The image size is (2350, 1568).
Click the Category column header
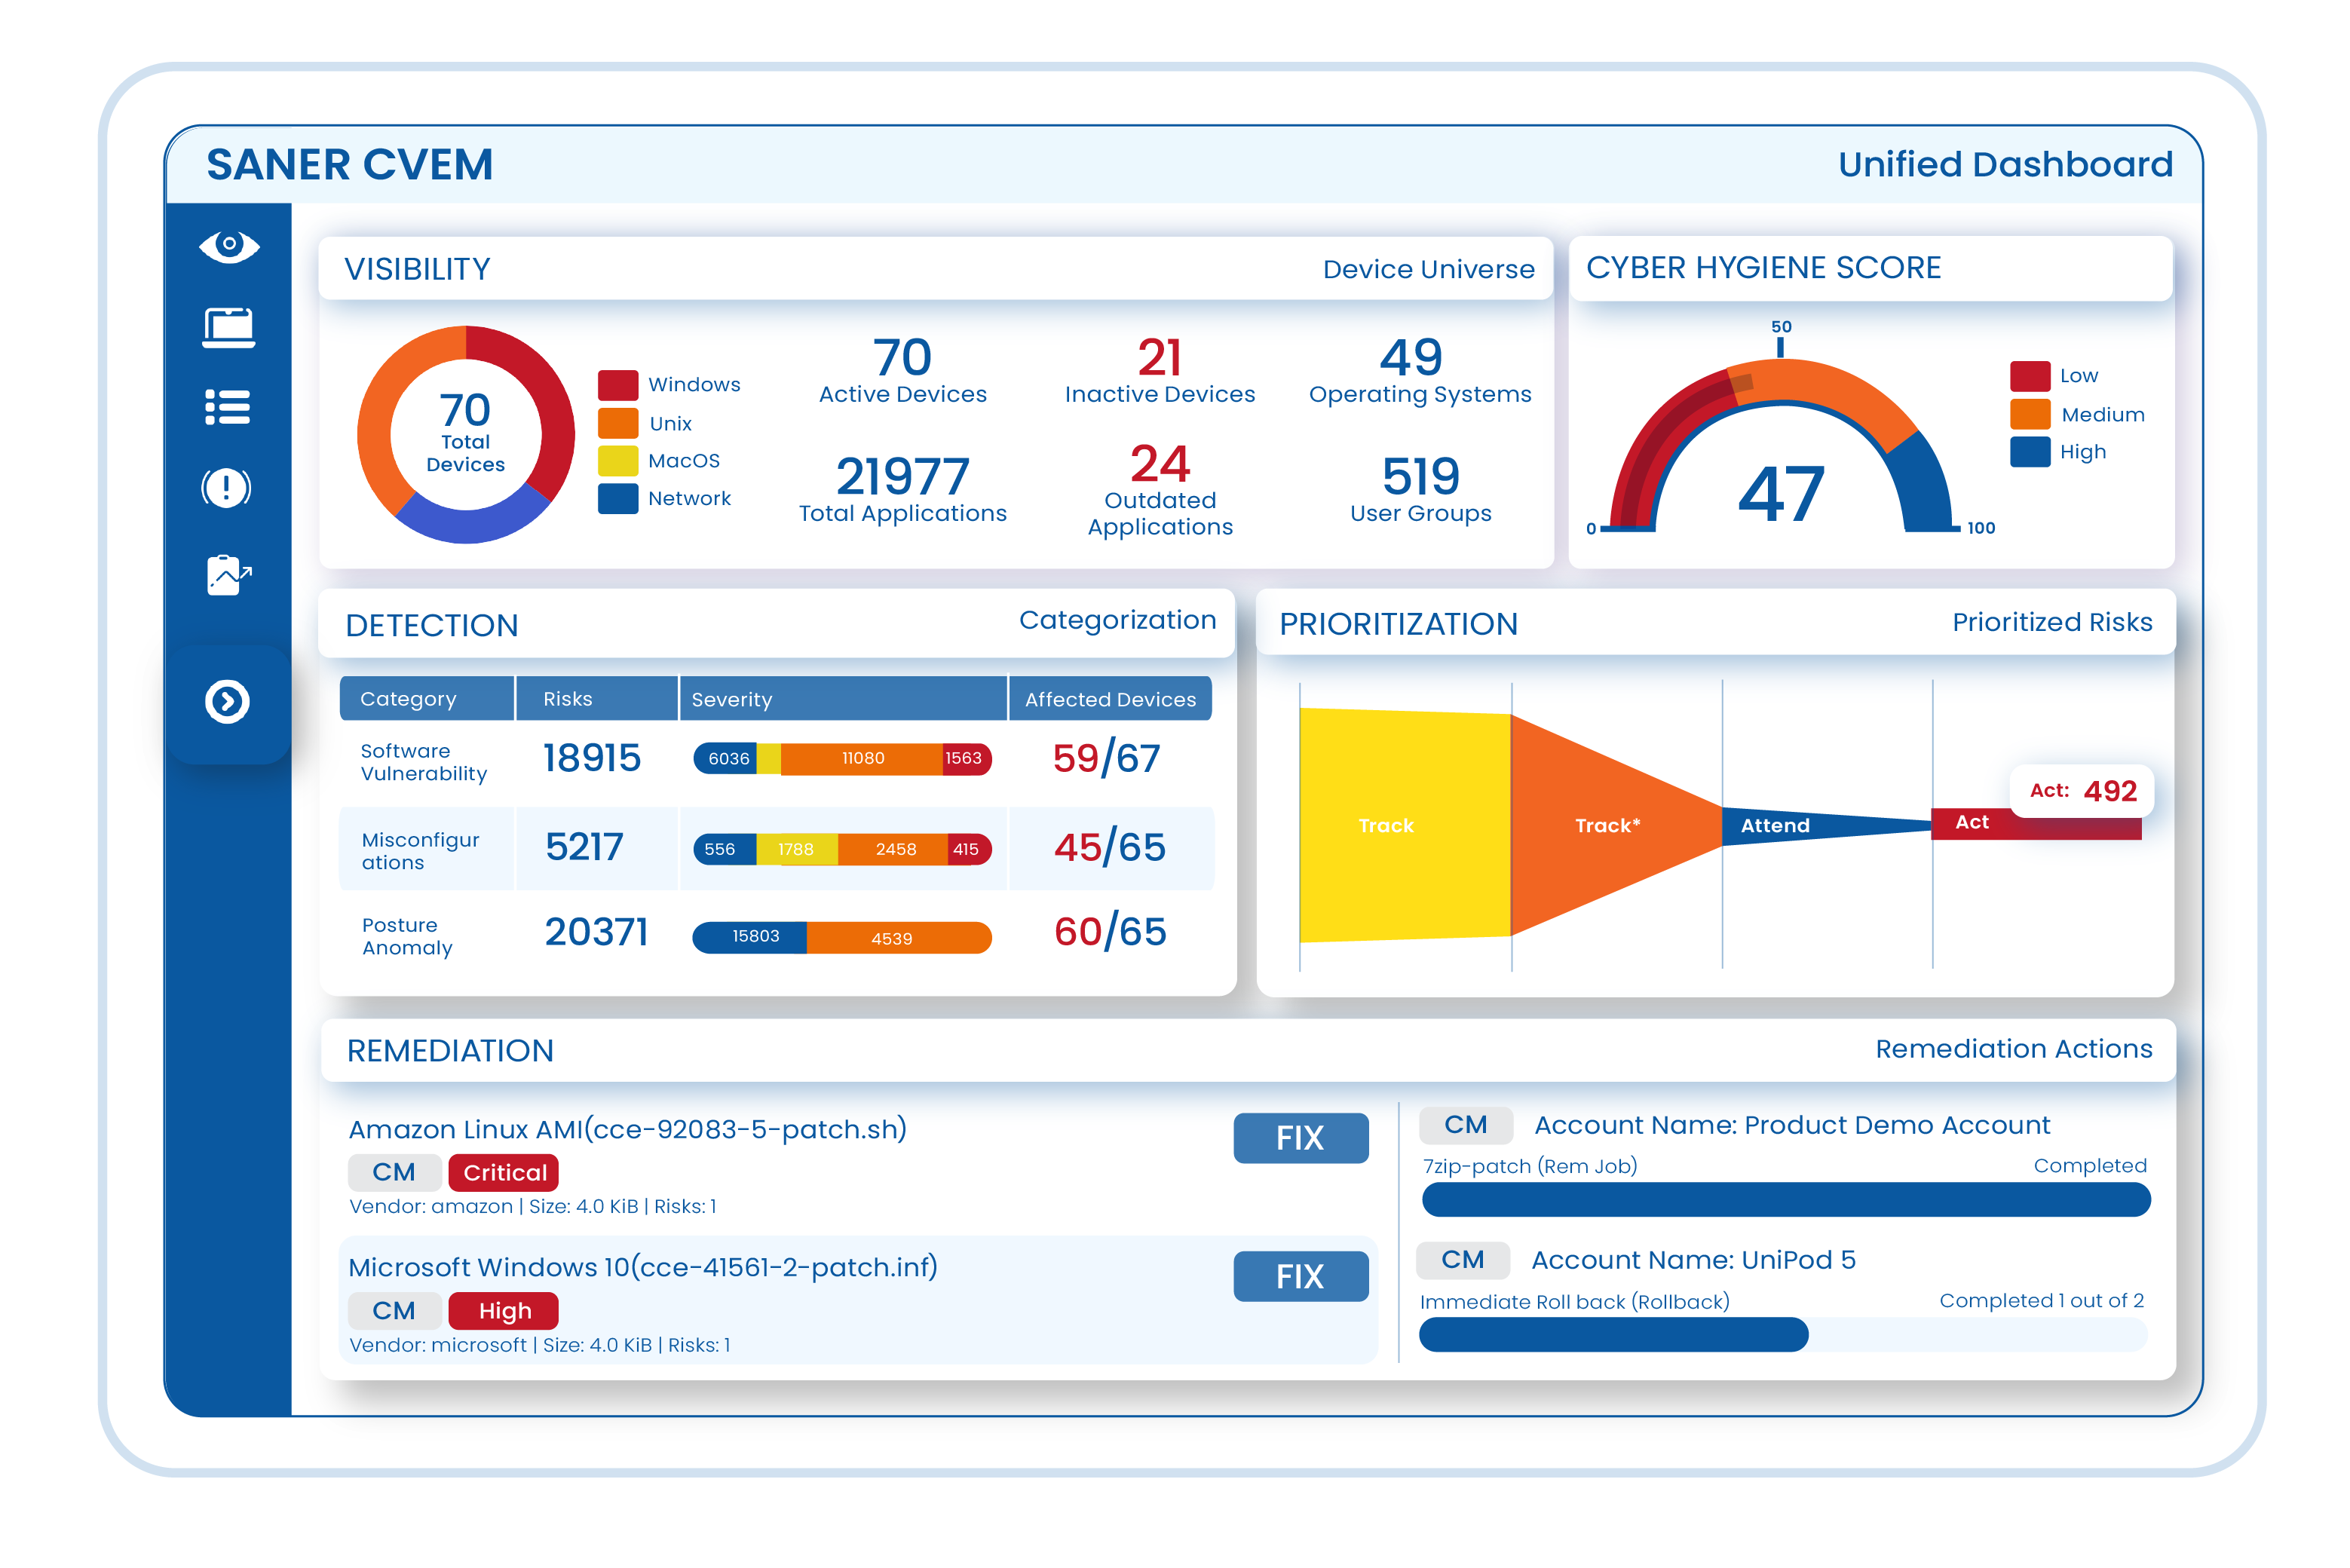tap(427, 699)
